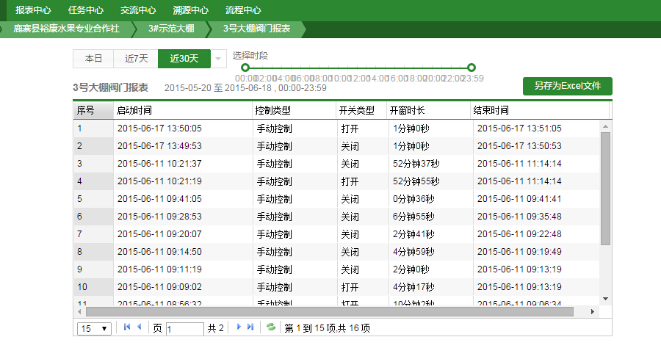This screenshot has height=348, width=661.
Task: Open the 报表中心 menu
Action: pyautogui.click(x=33, y=10)
